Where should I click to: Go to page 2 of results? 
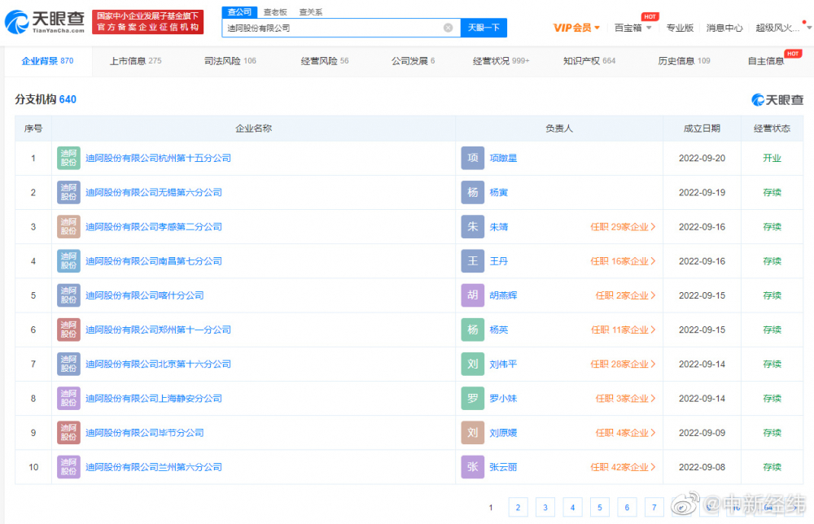tap(518, 507)
